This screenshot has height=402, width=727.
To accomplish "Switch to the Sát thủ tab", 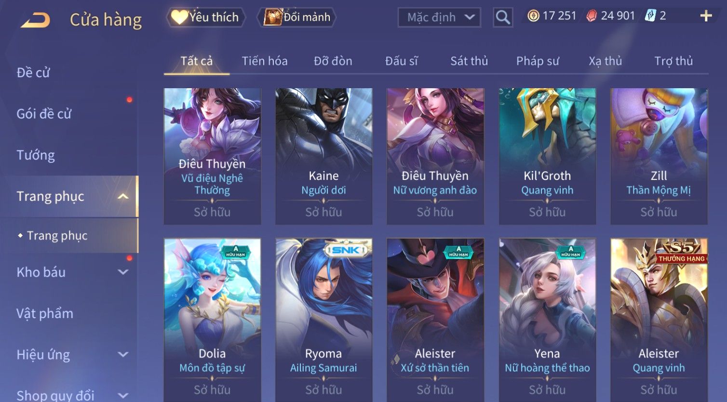I will (x=469, y=61).
